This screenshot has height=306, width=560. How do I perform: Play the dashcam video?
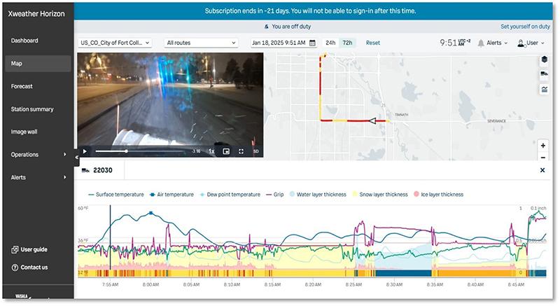85,151
